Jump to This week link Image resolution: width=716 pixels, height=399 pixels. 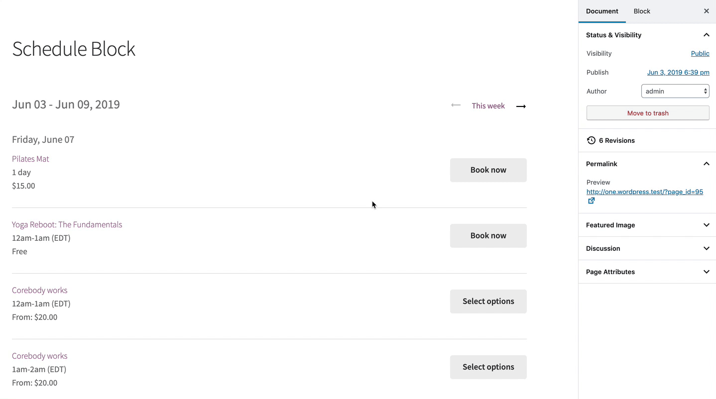point(488,105)
